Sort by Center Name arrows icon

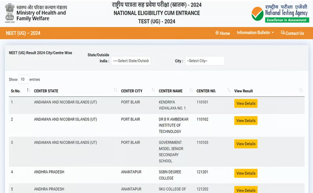191,90
